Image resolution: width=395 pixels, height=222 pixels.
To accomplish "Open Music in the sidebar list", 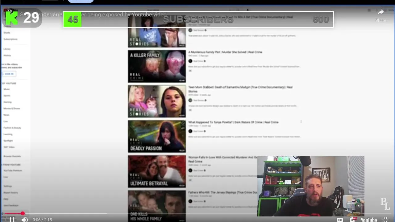I will coord(6,89).
